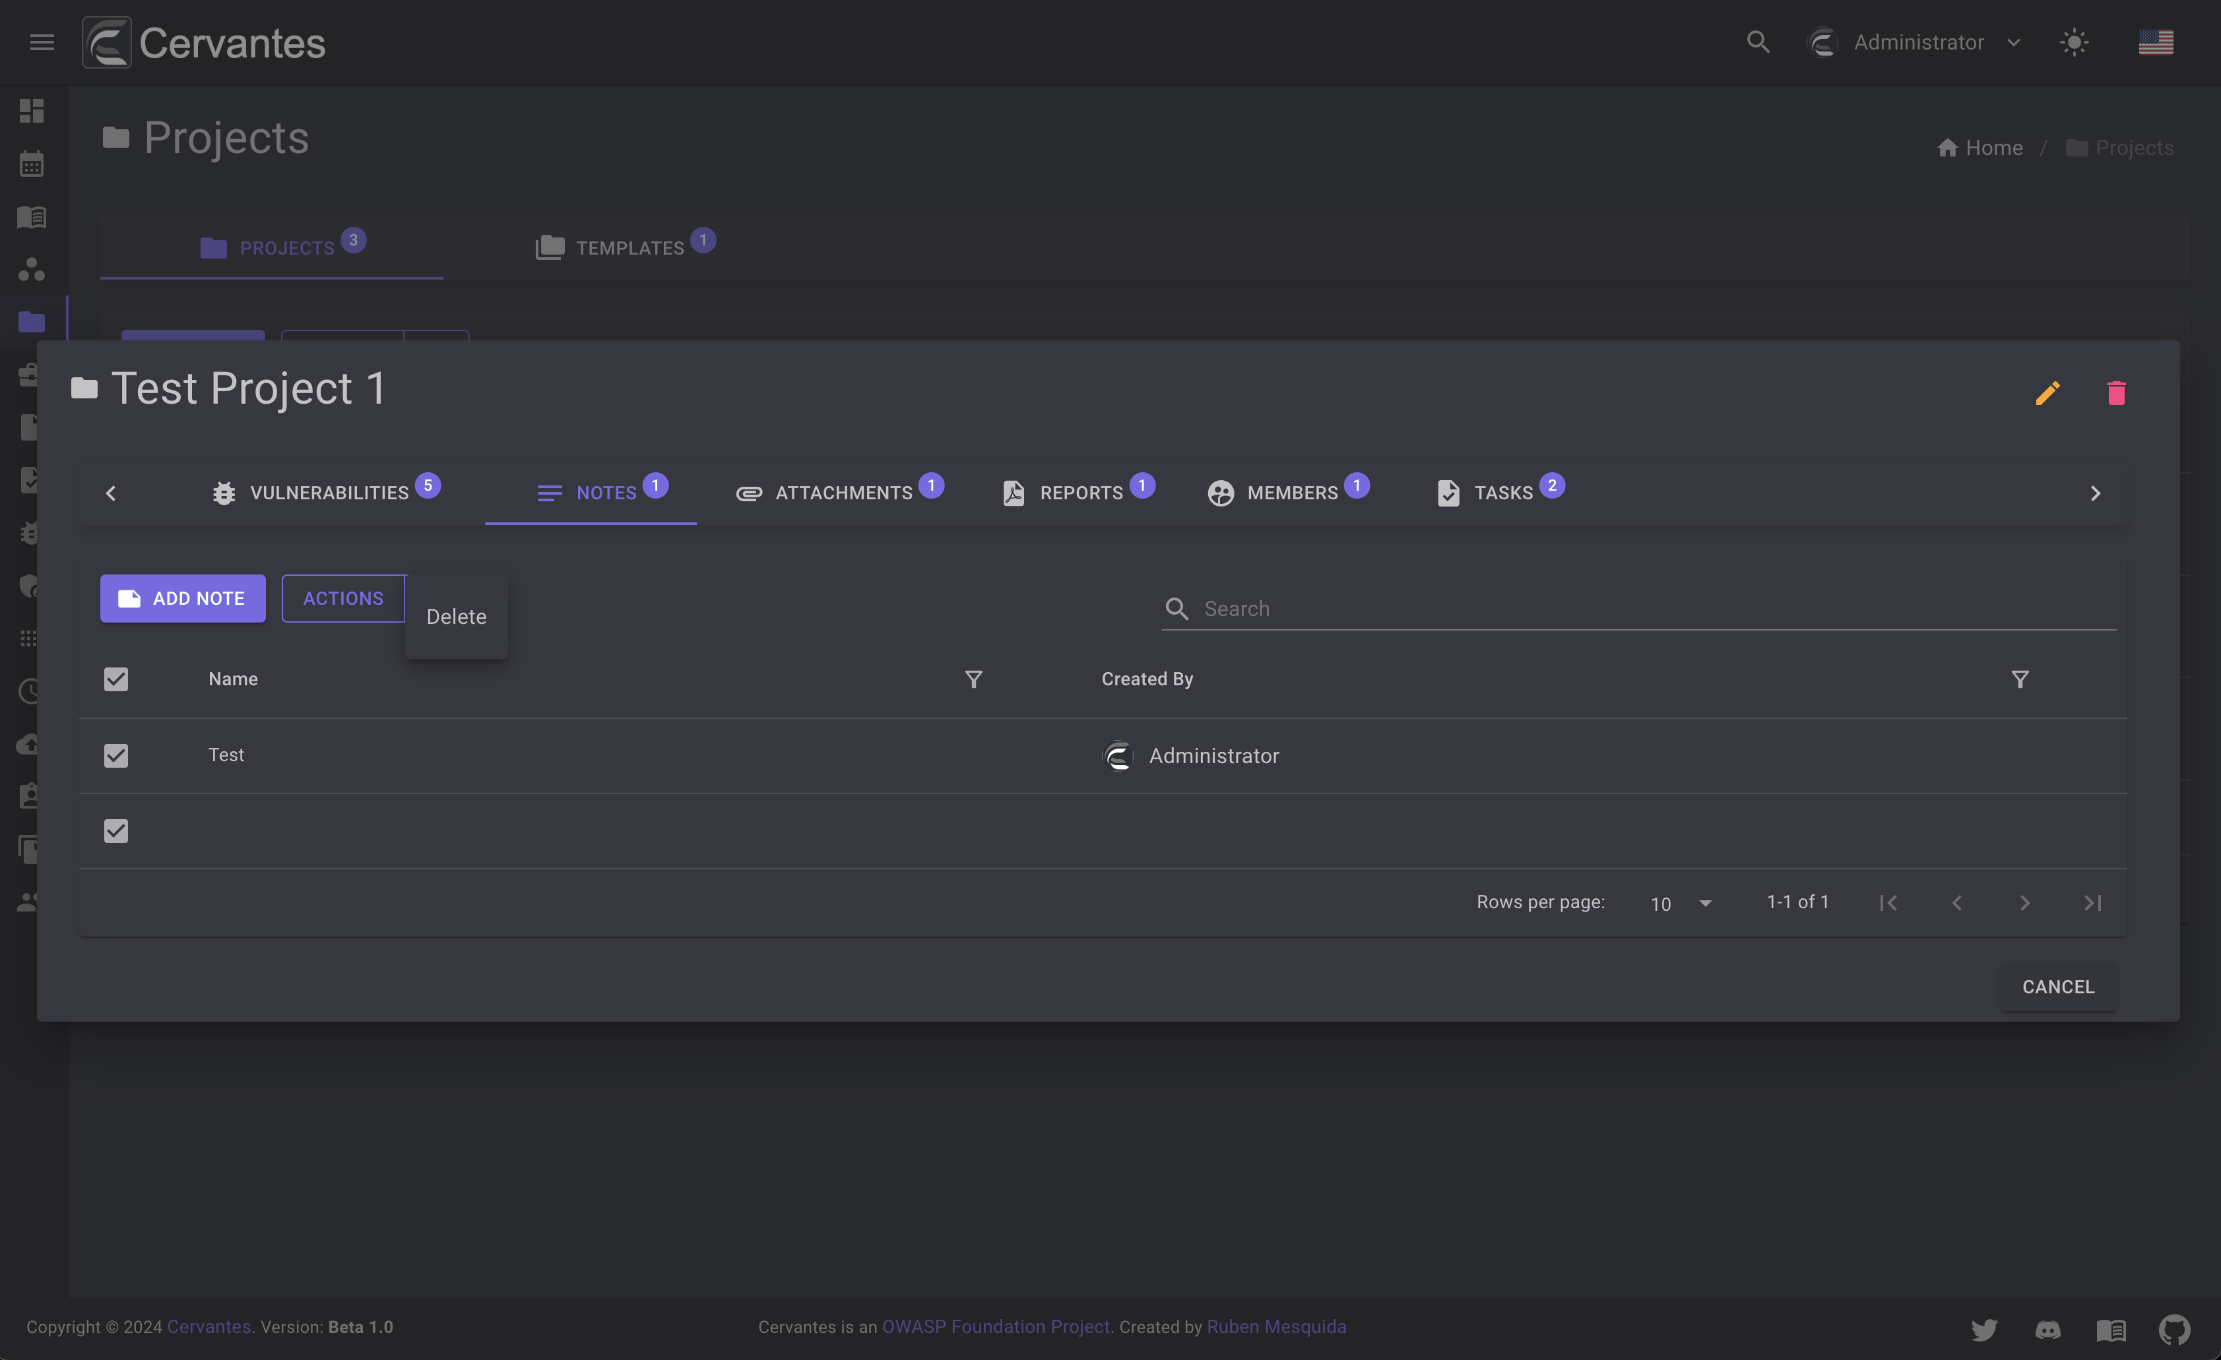Open the Ruben Mesquida link

point(1276,1326)
